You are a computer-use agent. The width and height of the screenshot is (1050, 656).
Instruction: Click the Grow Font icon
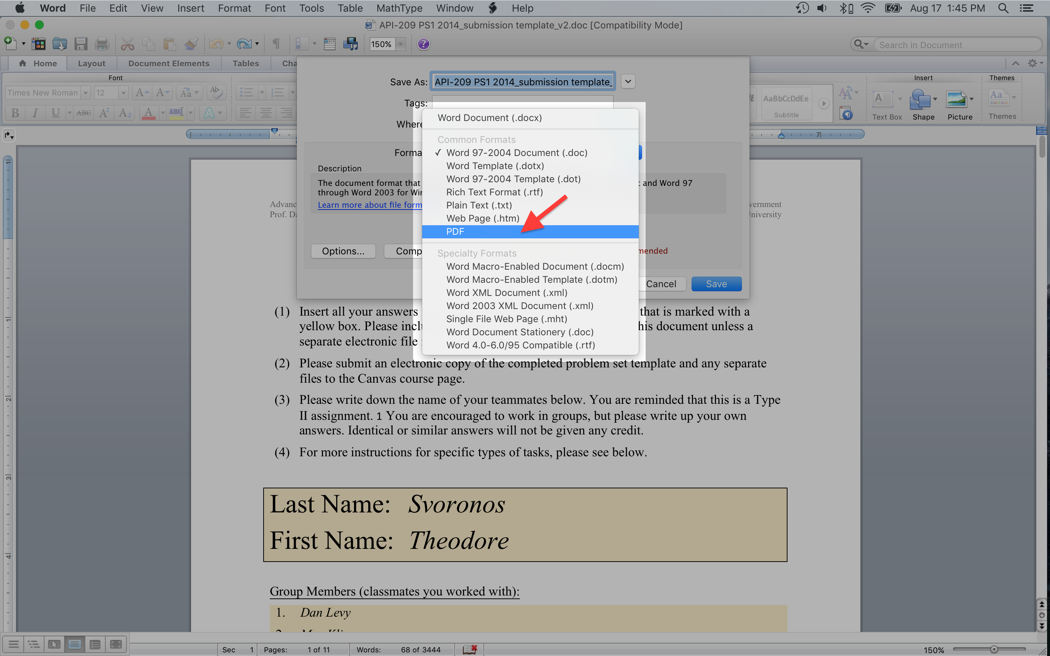pos(142,93)
